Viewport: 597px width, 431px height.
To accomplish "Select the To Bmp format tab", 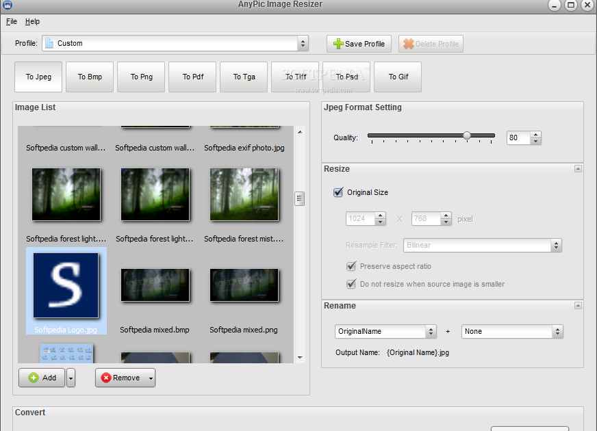I will coord(90,77).
